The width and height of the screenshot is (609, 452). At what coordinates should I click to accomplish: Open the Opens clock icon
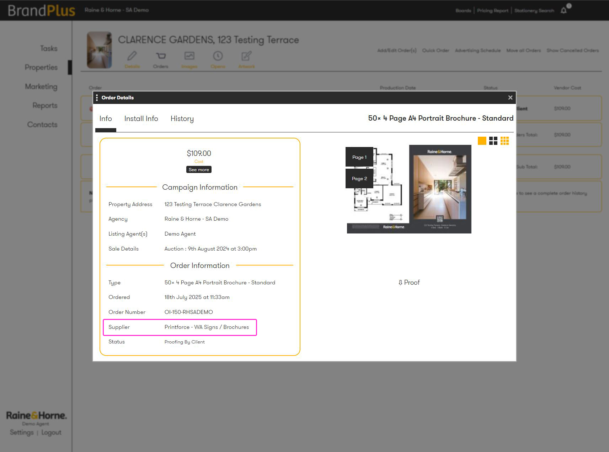coord(218,56)
